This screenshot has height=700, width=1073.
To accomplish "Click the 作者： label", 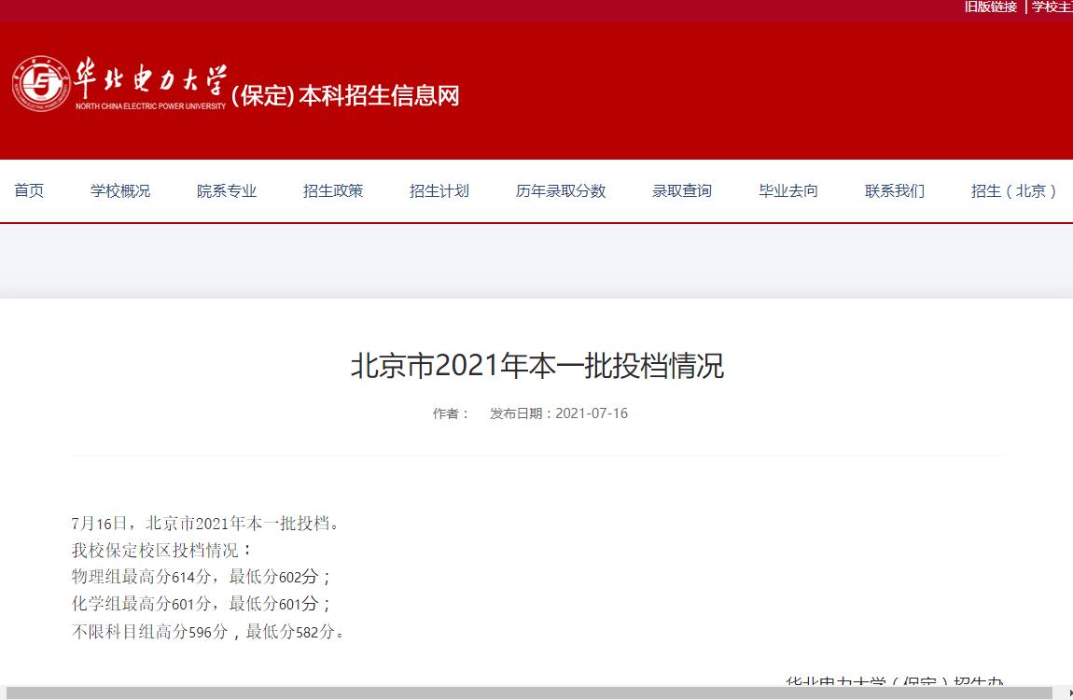I will (x=451, y=413).
